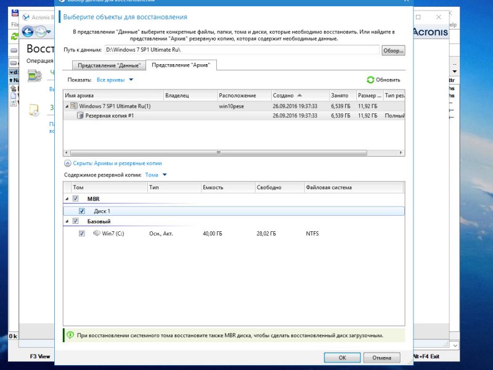Sort archives by the Расположение column
The image size is (493, 370).
click(244, 96)
